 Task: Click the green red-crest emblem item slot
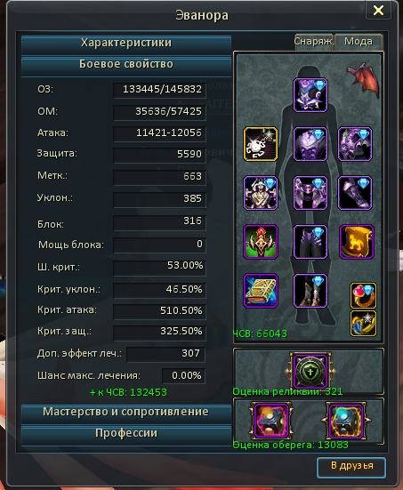[261, 242]
